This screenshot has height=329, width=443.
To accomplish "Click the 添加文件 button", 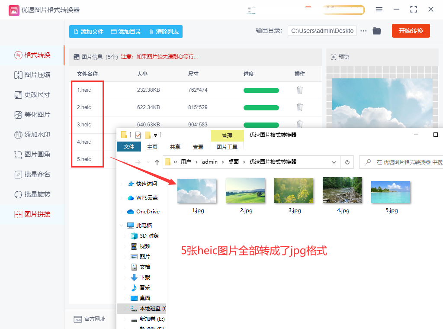I will pyautogui.click(x=89, y=32).
